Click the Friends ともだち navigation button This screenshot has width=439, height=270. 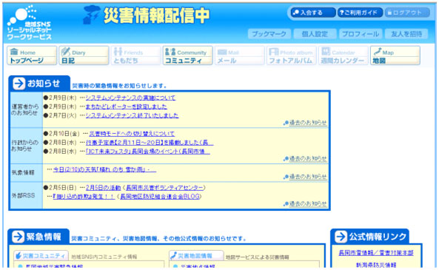point(135,55)
